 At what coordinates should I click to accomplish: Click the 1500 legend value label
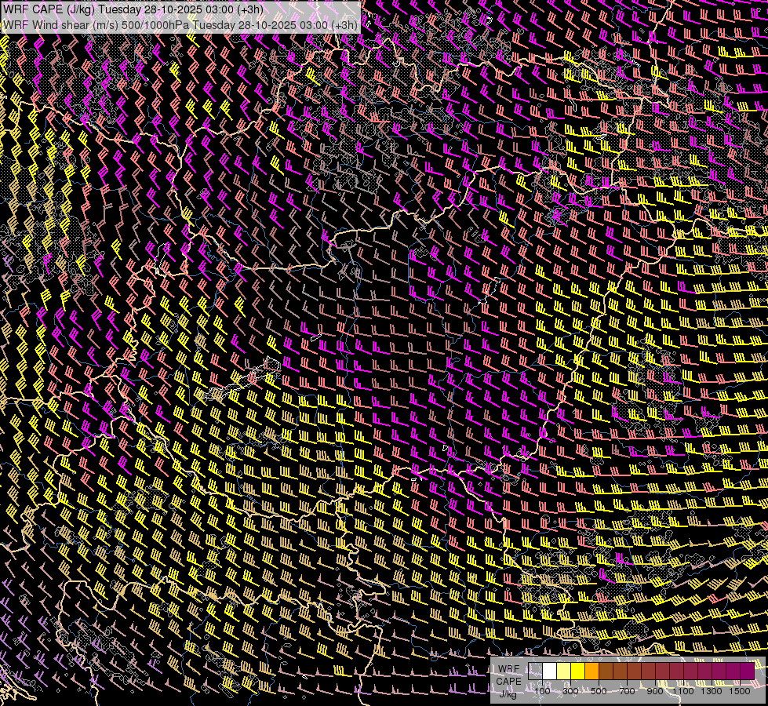(740, 691)
